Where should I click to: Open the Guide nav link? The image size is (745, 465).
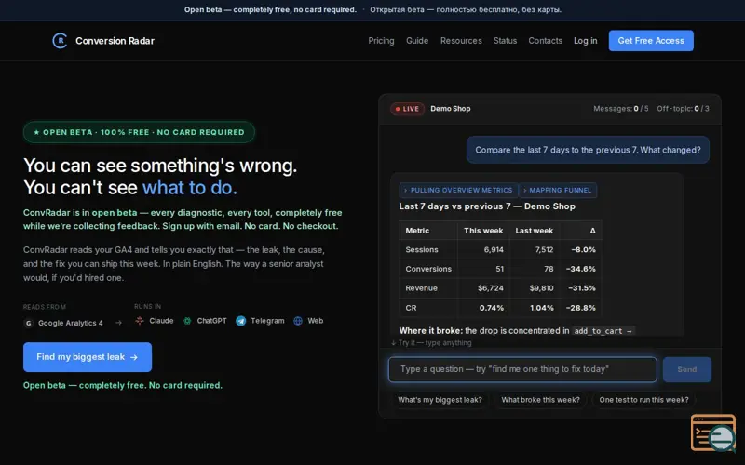pyautogui.click(x=417, y=41)
